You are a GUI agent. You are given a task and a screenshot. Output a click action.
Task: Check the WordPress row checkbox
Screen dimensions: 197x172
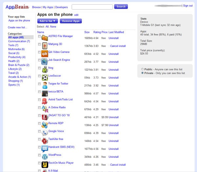(39, 155)
